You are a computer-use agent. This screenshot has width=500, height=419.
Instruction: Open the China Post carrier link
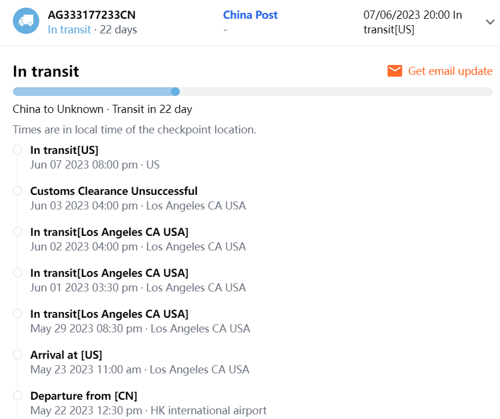click(x=250, y=15)
